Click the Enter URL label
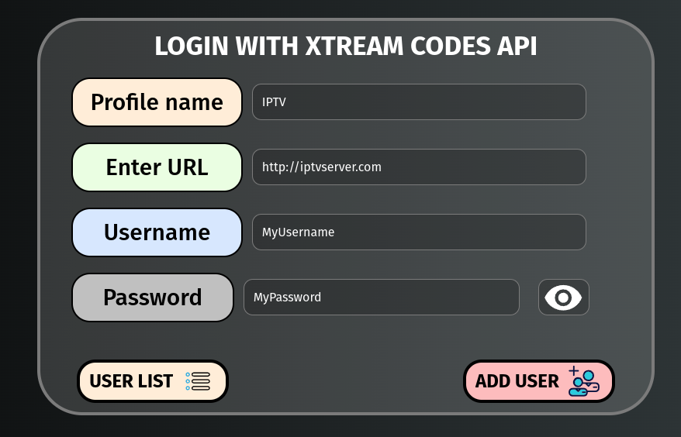Screen dimensions: 681x437 pos(157,167)
